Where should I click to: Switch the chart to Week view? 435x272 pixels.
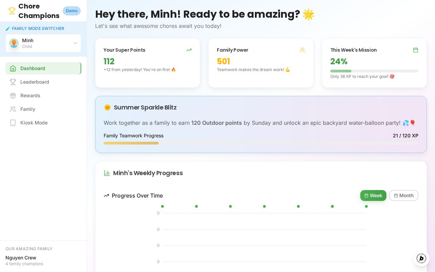click(373, 195)
